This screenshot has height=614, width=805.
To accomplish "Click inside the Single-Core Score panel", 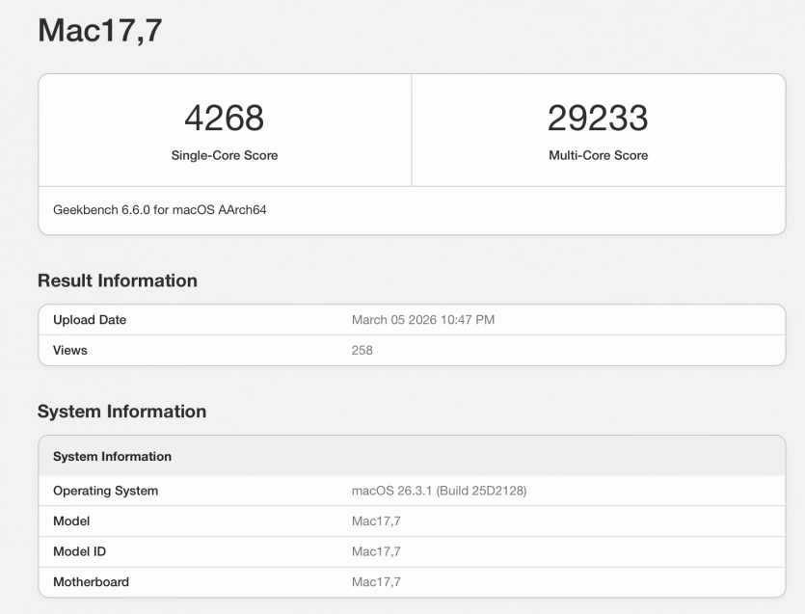I will [224, 130].
